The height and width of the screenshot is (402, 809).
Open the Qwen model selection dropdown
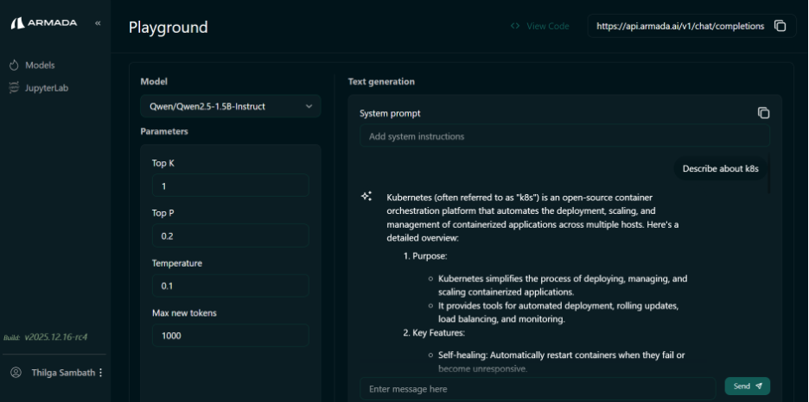pyautogui.click(x=230, y=106)
